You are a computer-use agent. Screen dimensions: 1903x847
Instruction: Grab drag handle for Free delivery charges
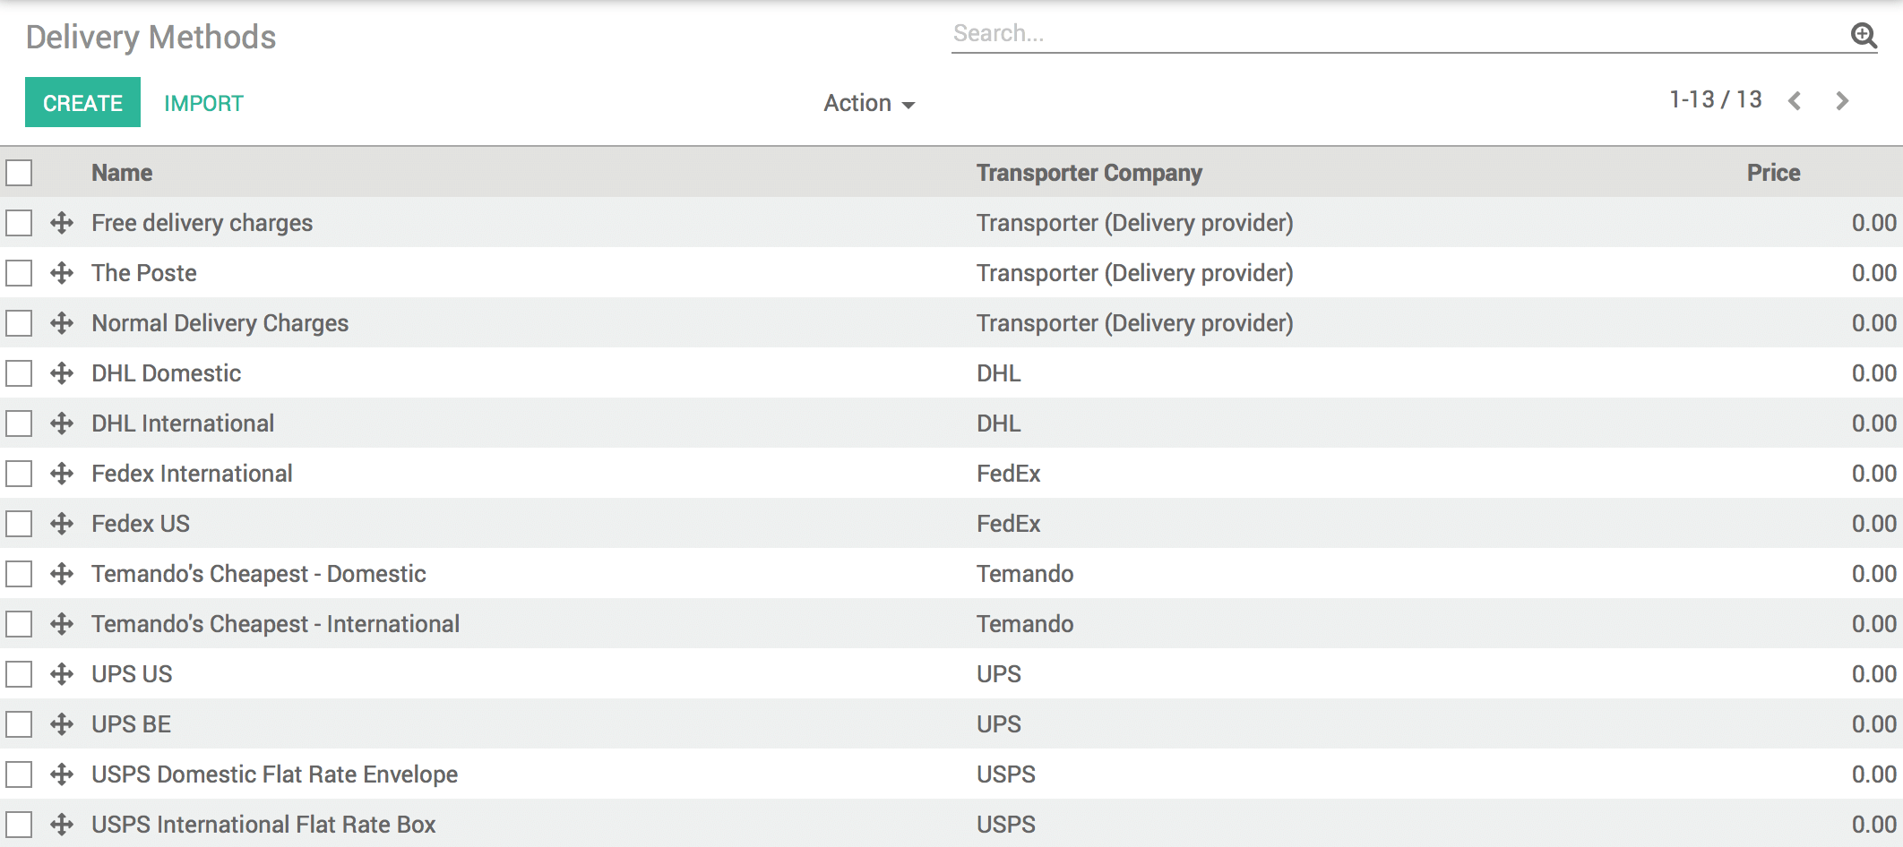coord(62,223)
